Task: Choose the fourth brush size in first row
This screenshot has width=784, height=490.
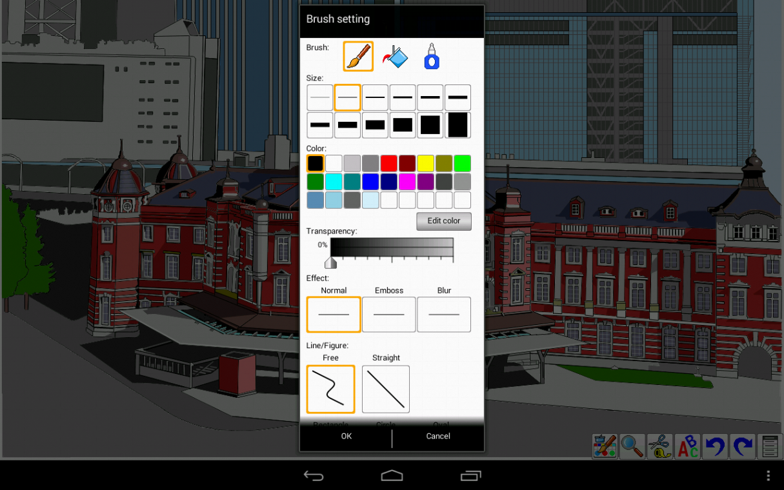Action: (403, 97)
